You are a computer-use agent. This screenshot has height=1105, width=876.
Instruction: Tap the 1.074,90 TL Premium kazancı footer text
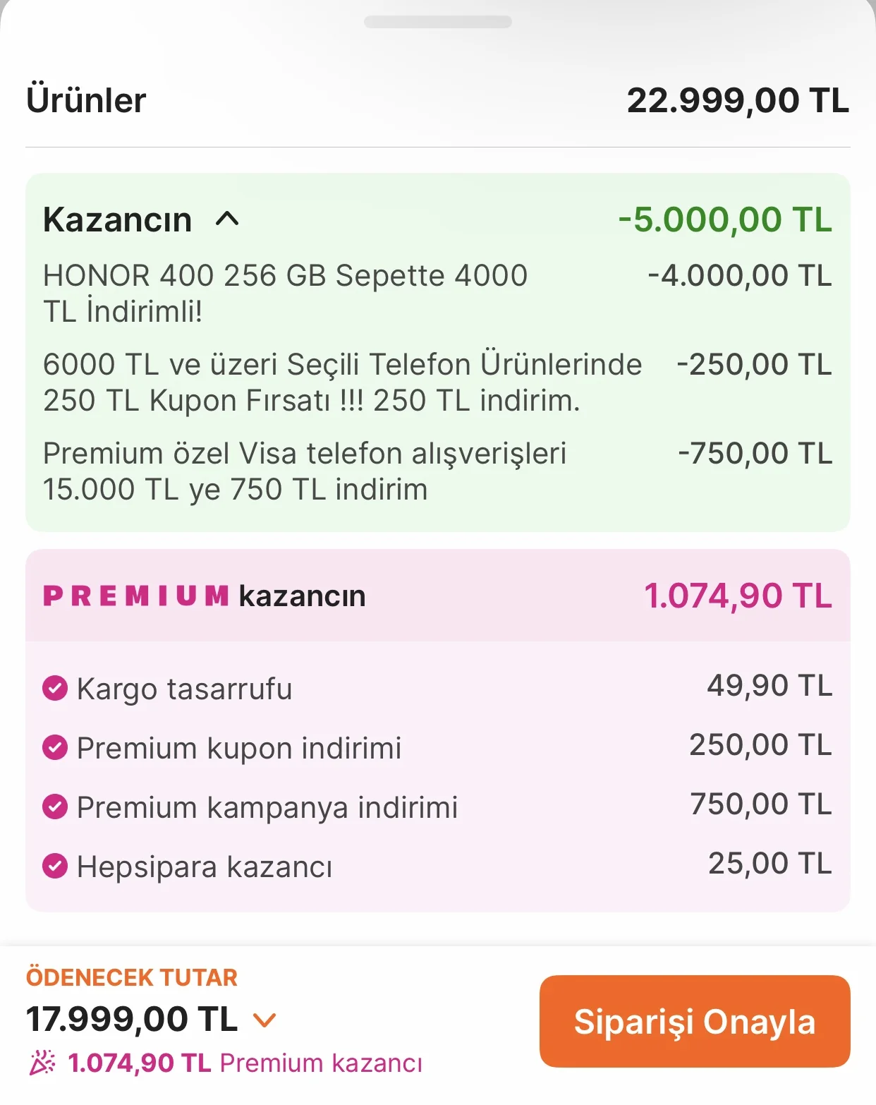click(x=244, y=1063)
